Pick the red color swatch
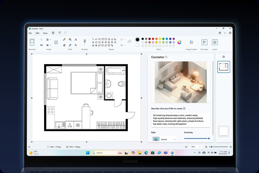Viewport: 259px width, 173px height. 153,39
